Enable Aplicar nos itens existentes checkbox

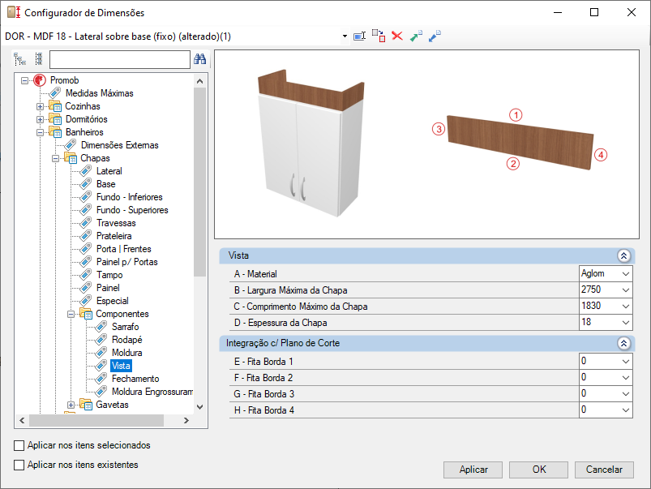[x=19, y=465]
